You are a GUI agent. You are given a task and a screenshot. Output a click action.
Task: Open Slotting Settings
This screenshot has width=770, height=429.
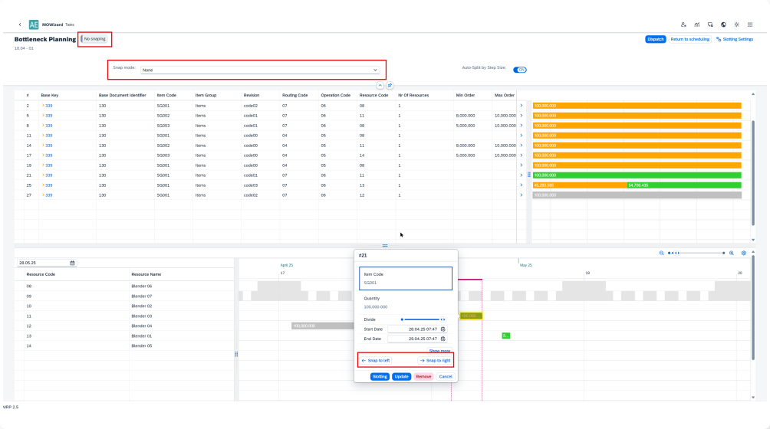[735, 39]
